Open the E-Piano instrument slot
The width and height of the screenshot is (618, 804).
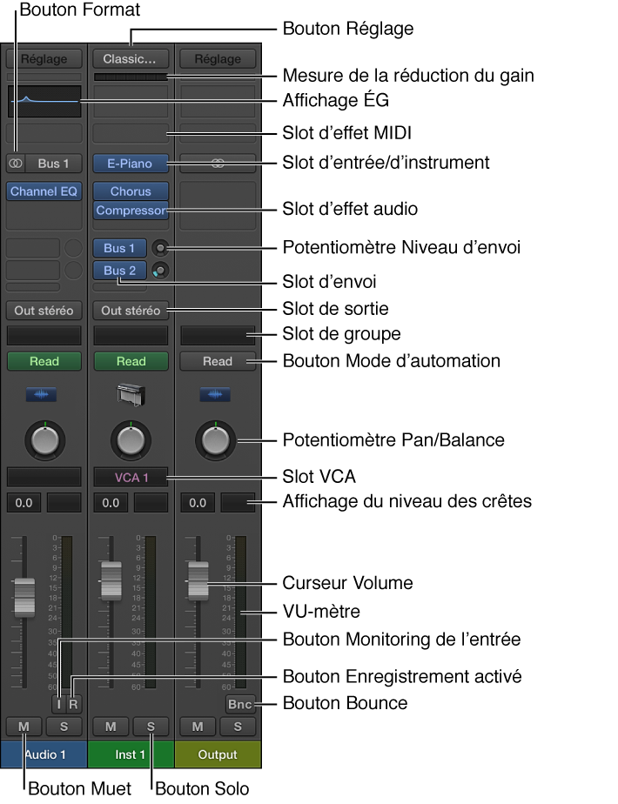click(x=131, y=164)
